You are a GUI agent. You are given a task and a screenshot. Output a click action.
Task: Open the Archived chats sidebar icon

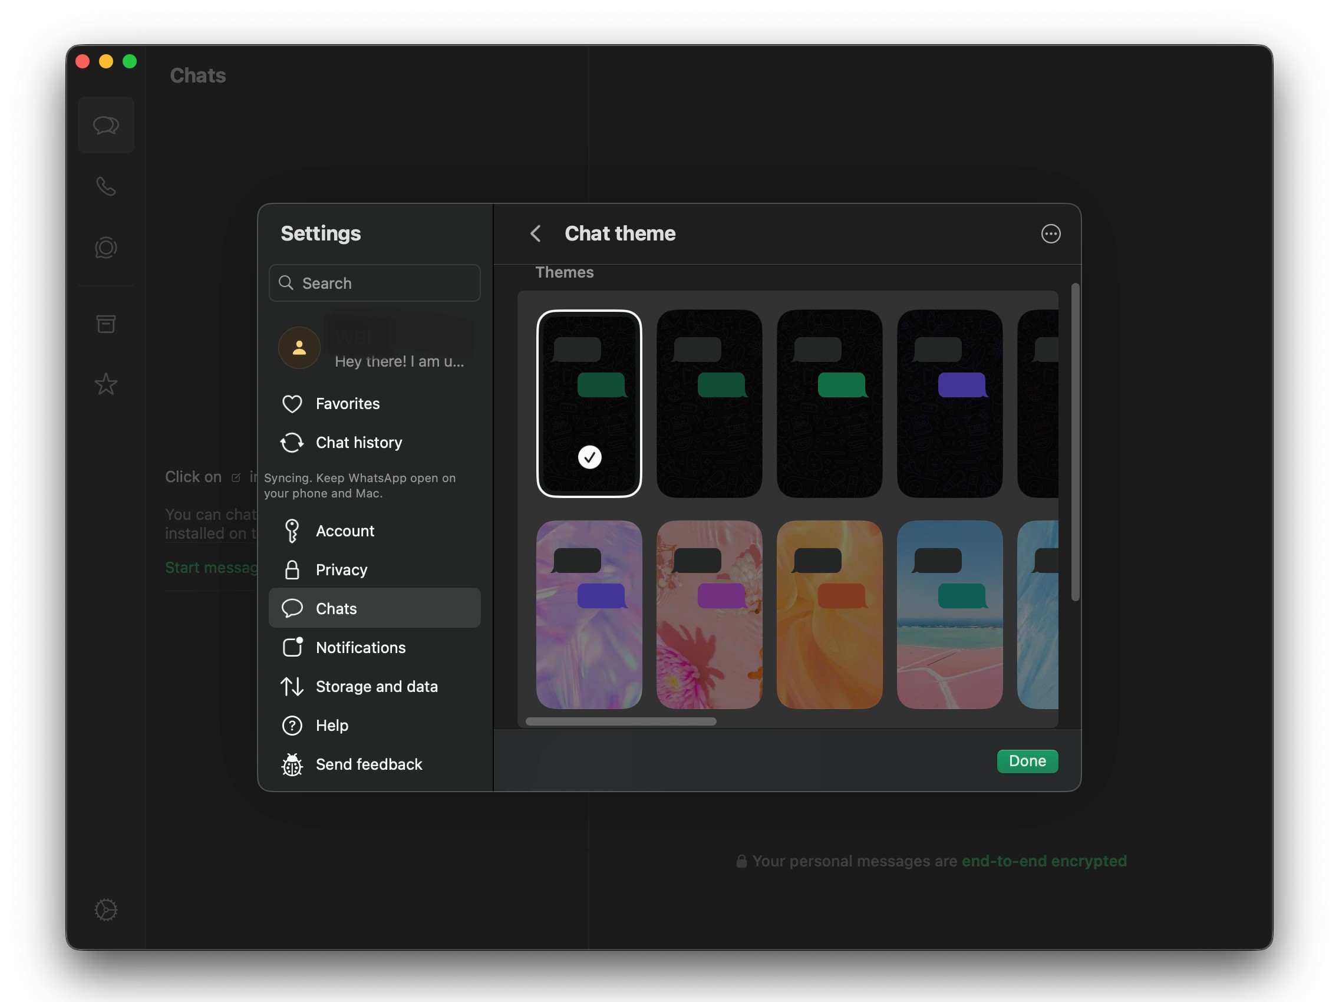[107, 324]
